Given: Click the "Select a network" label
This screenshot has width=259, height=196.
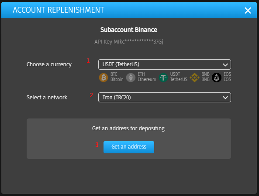Looking at the screenshot, I should [x=47, y=97].
